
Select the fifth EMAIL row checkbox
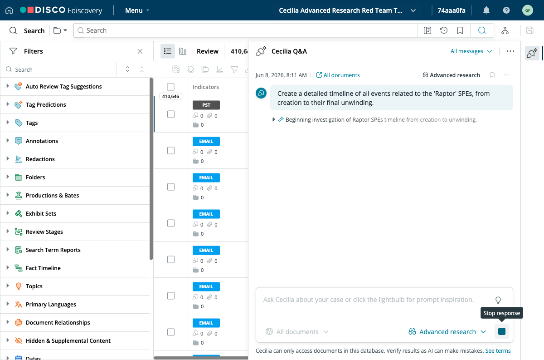[x=170, y=296]
